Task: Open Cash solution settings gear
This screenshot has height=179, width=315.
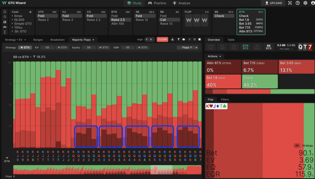Action: point(30,12)
